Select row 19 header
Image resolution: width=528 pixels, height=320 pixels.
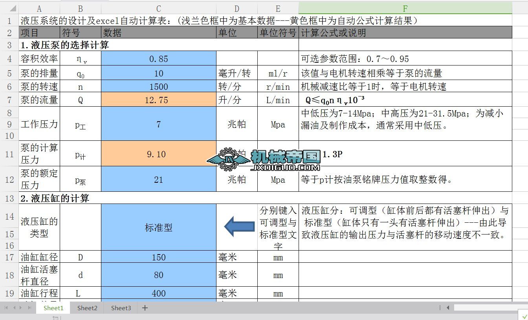pos(9,293)
